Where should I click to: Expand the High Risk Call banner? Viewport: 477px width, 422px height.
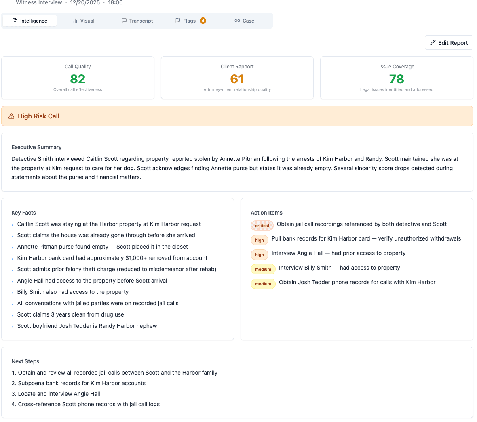[238, 116]
